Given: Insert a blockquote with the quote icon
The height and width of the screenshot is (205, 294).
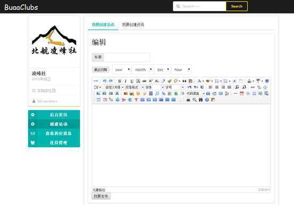Looking at the screenshot, I should (184, 81).
